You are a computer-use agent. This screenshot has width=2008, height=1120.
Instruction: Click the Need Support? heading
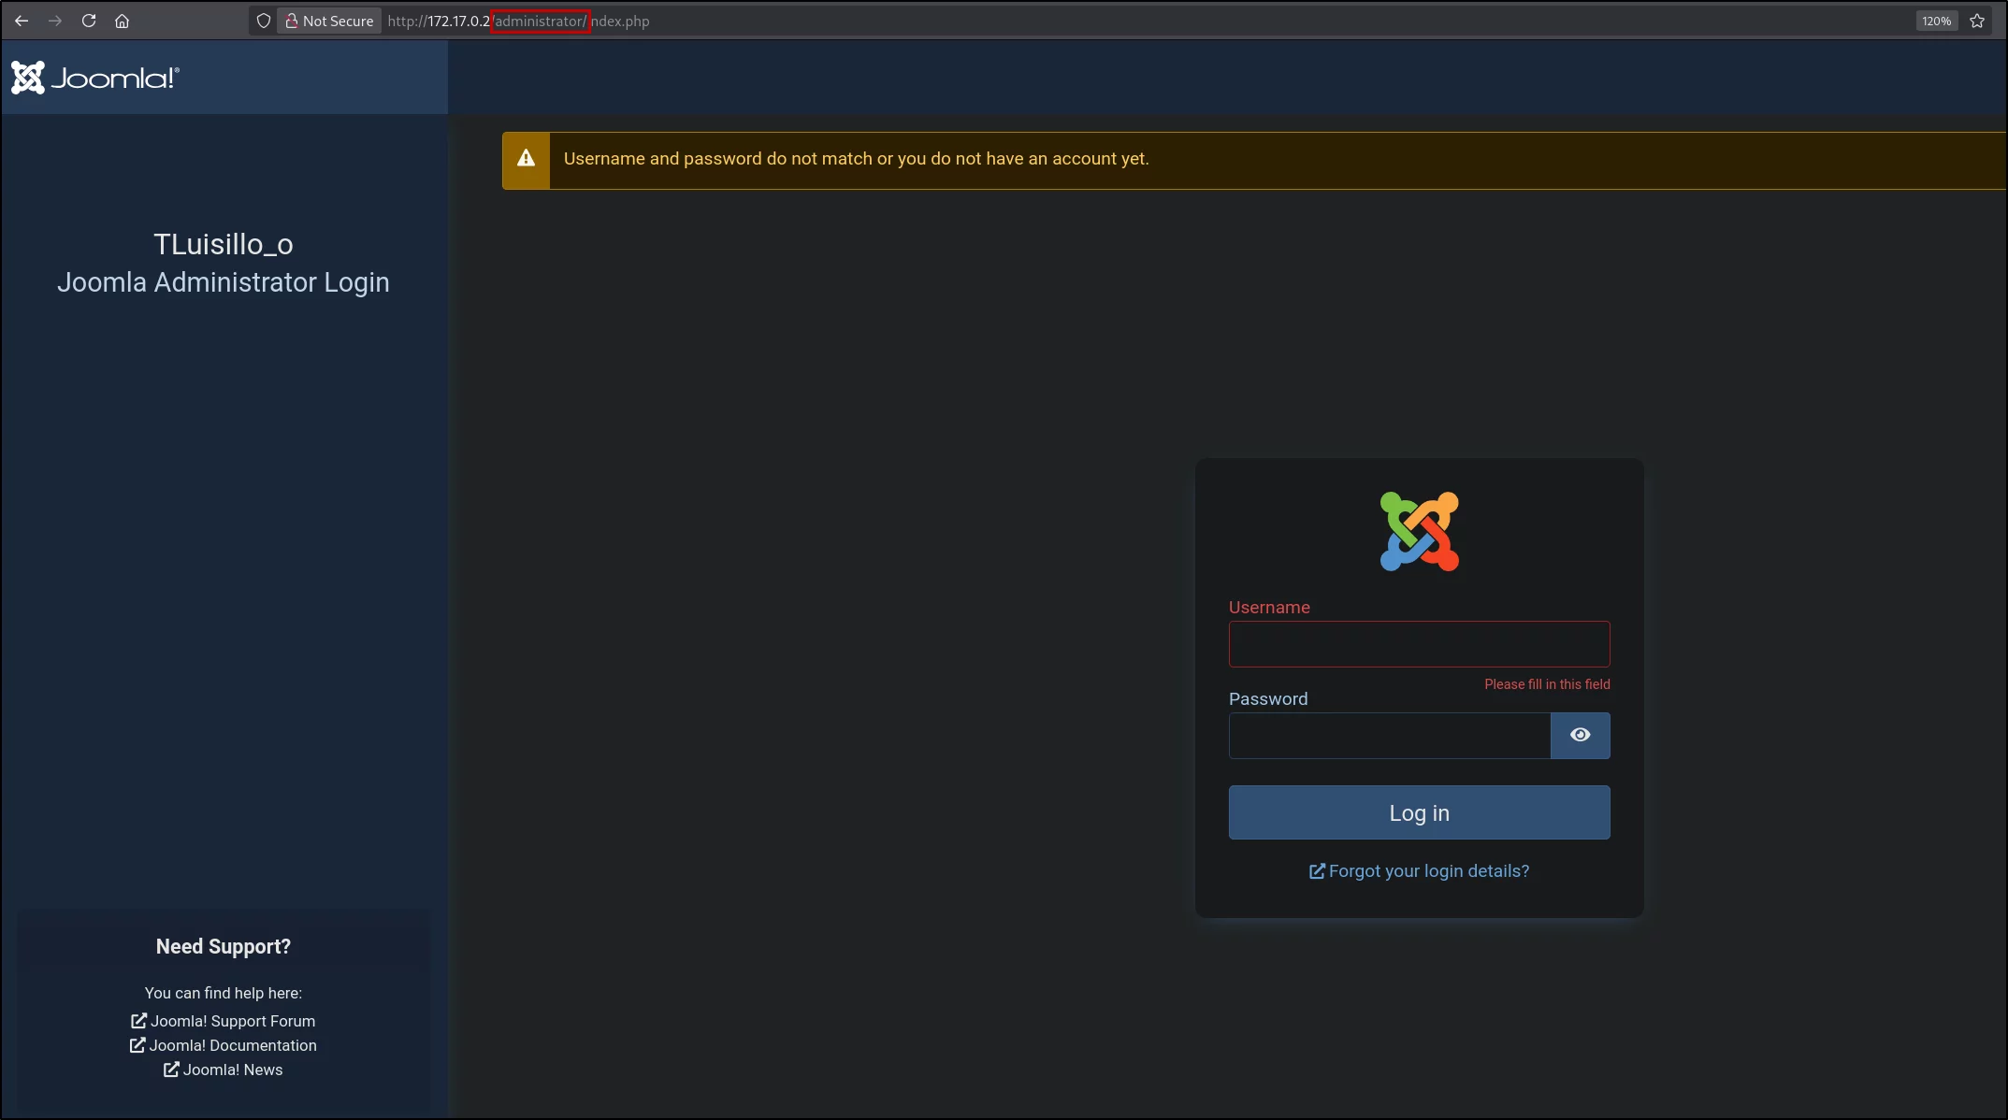tap(224, 947)
